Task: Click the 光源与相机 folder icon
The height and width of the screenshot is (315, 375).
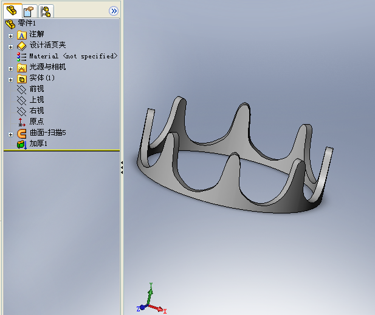Action: click(21, 68)
